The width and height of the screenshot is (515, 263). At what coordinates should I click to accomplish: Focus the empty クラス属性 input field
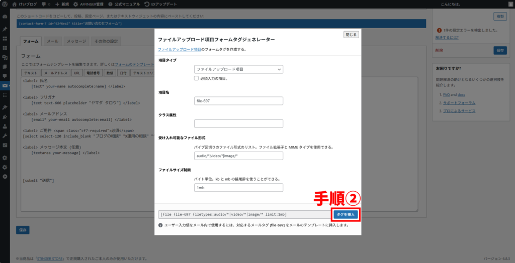[238, 123]
